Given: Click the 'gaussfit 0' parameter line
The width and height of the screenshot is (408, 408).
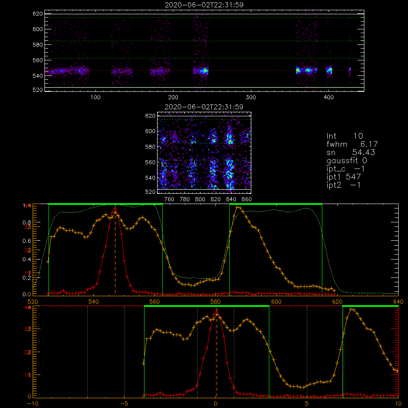Looking at the screenshot, I should click(347, 160).
